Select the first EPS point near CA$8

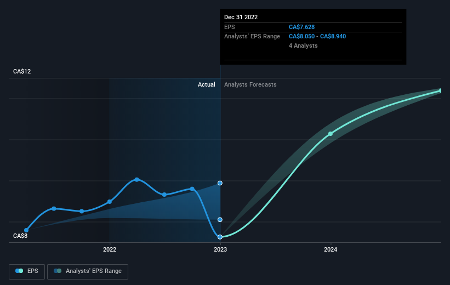pyautogui.click(x=26, y=230)
